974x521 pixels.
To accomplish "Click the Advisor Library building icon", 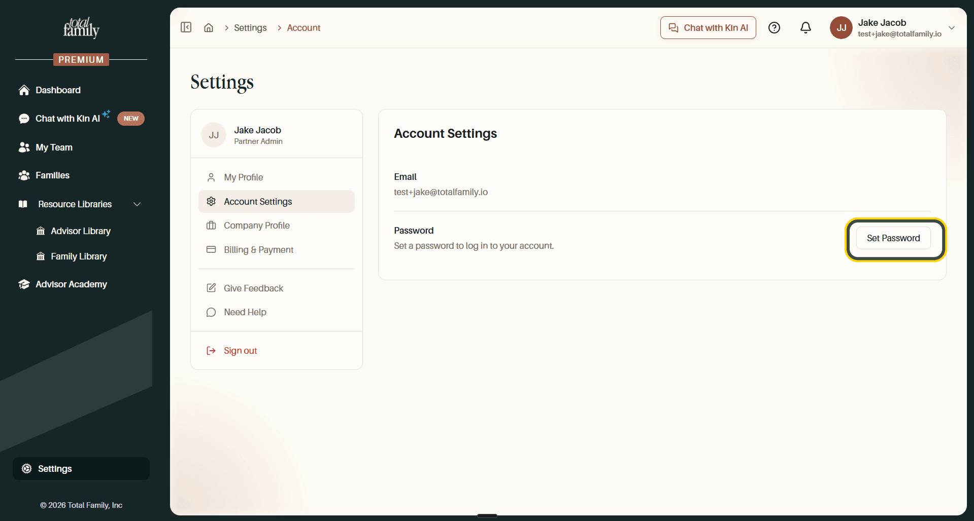I will pos(41,231).
